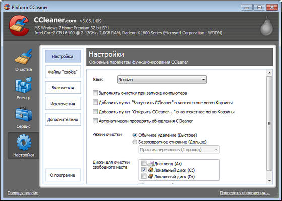Screen dimensions: 282x201
Task: Open the Язык language dropdown
Action: coord(162,80)
